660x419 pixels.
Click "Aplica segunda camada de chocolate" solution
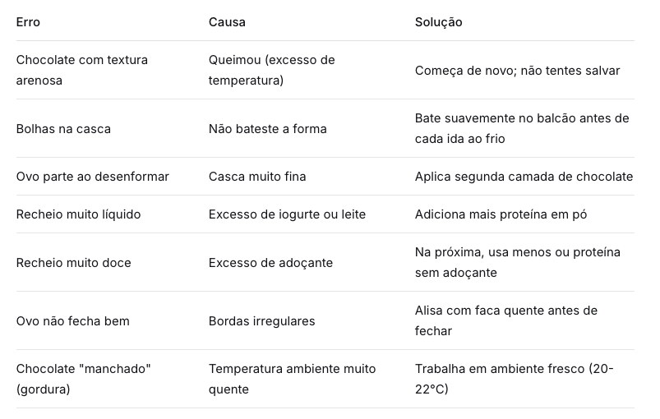(x=524, y=177)
